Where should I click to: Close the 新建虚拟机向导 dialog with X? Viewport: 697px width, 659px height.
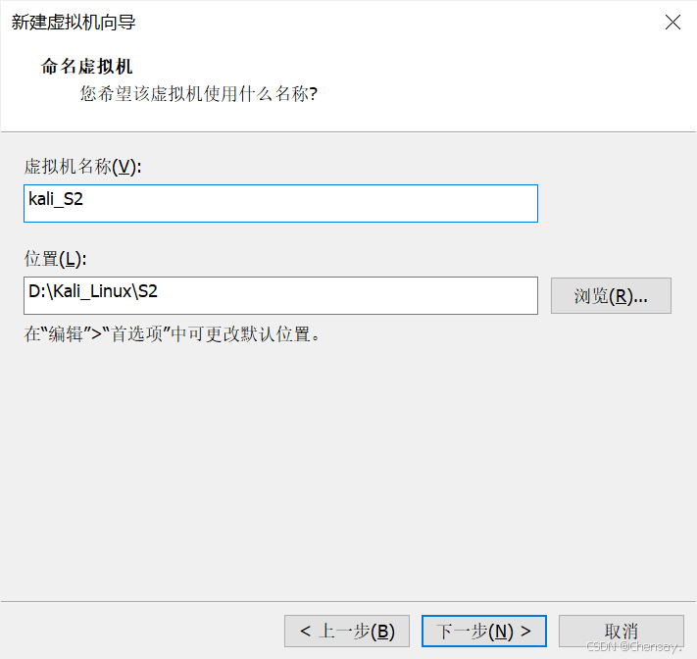672,22
